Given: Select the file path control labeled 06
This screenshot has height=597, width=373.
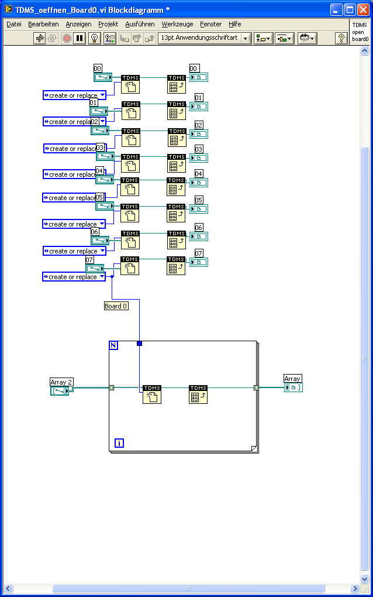Looking at the screenshot, I should click(x=100, y=240).
